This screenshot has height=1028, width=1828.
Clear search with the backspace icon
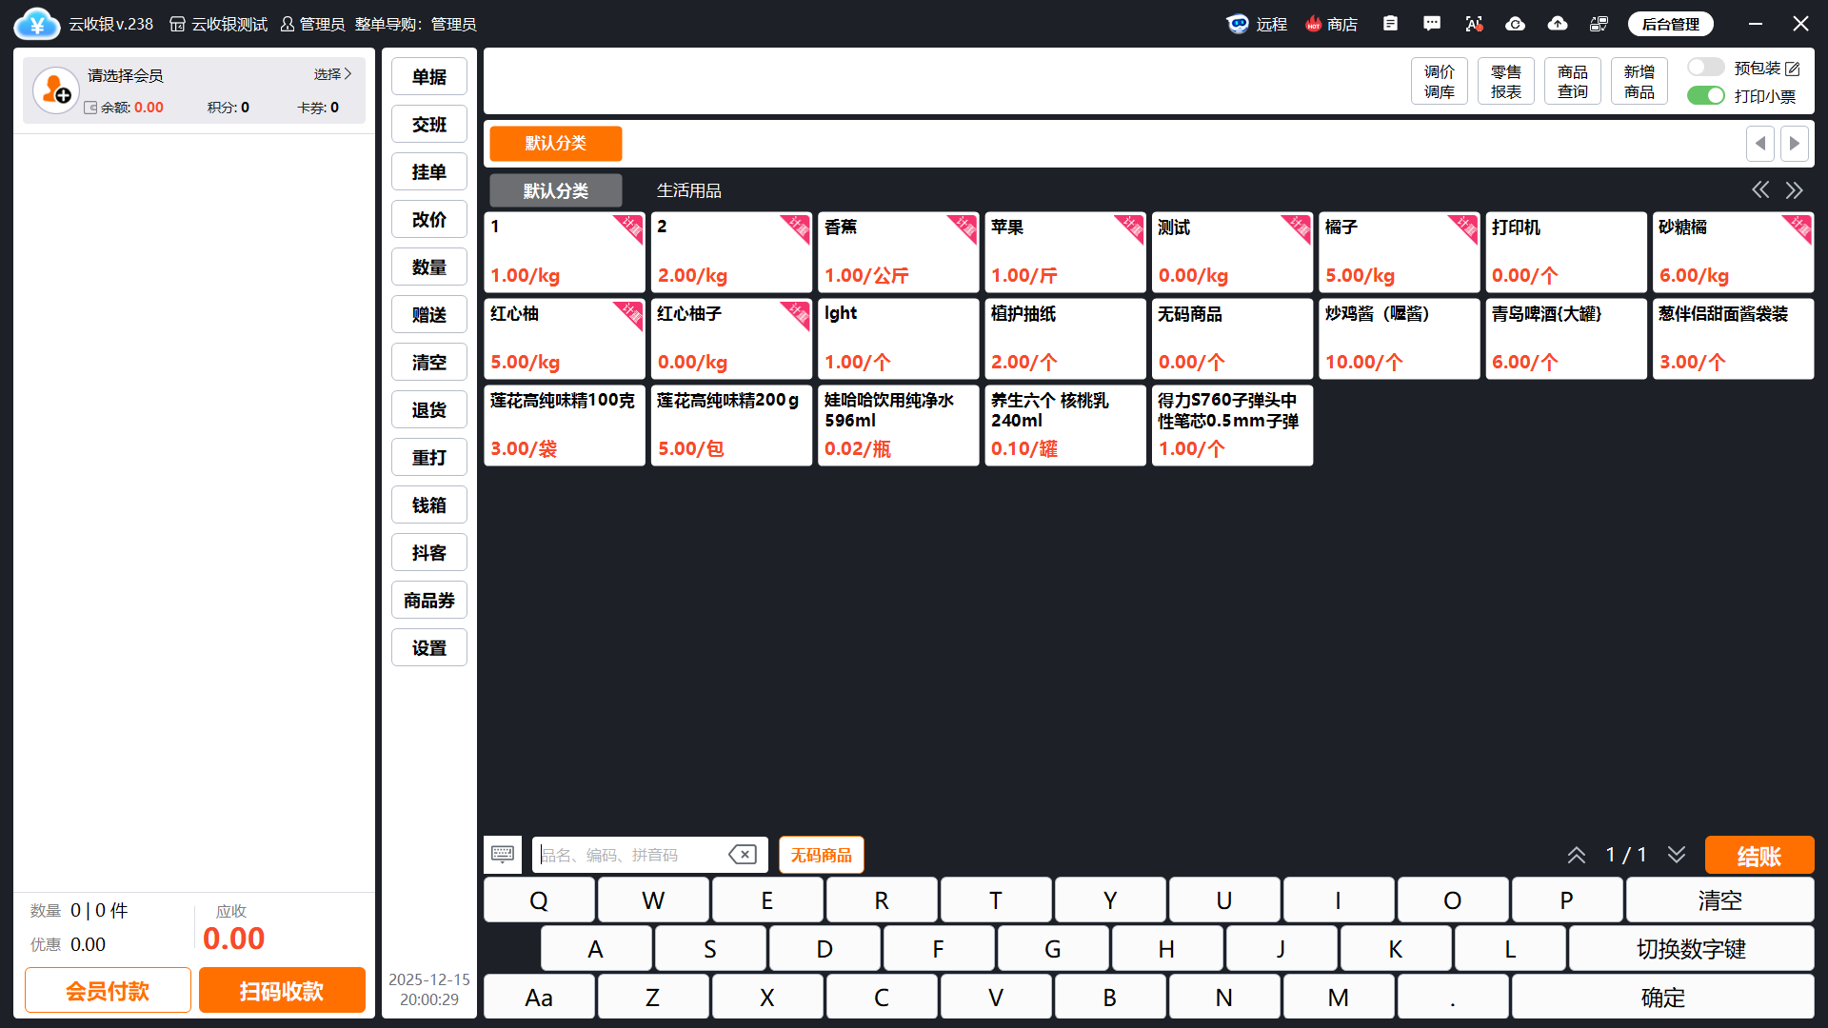(743, 855)
